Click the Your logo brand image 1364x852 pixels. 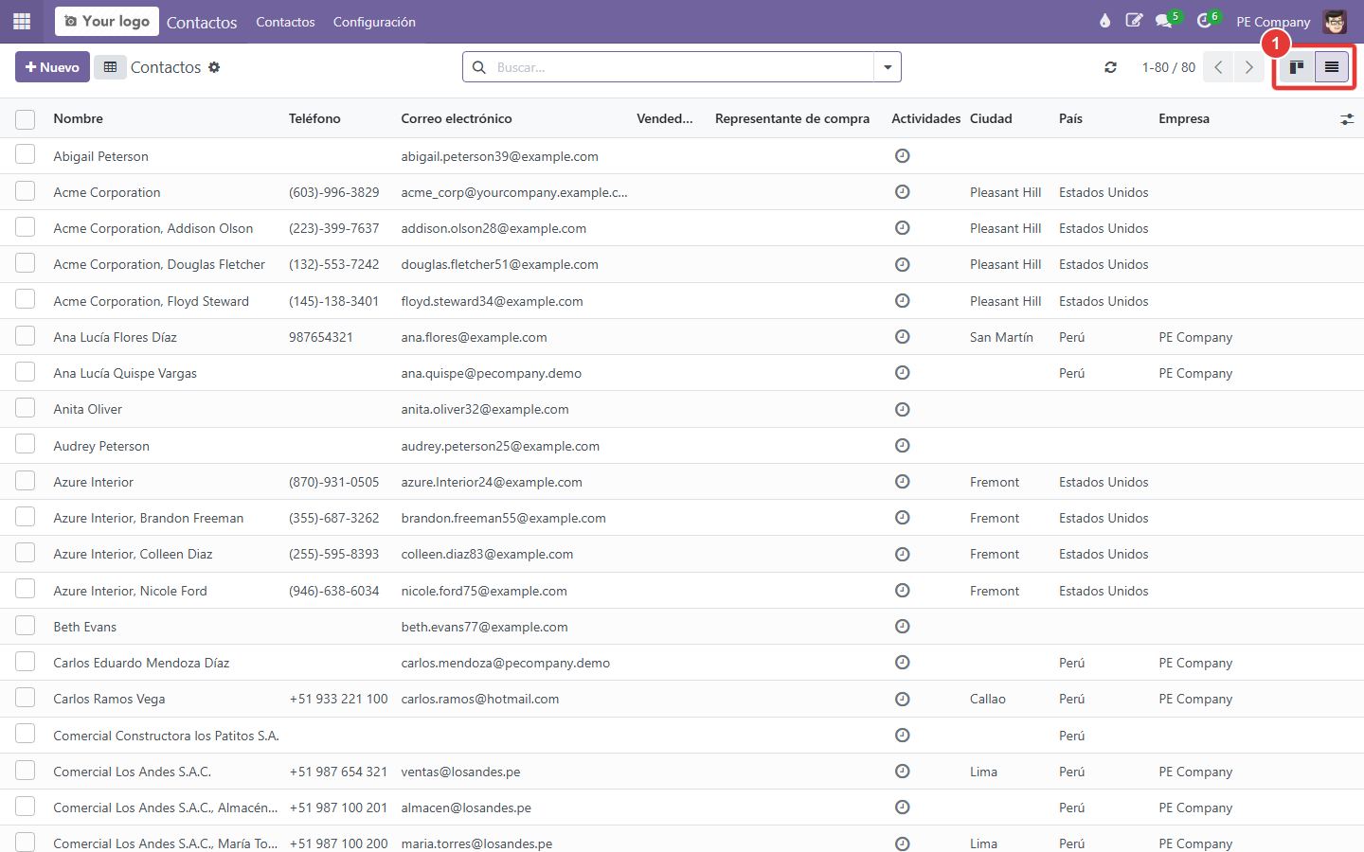coord(107,21)
